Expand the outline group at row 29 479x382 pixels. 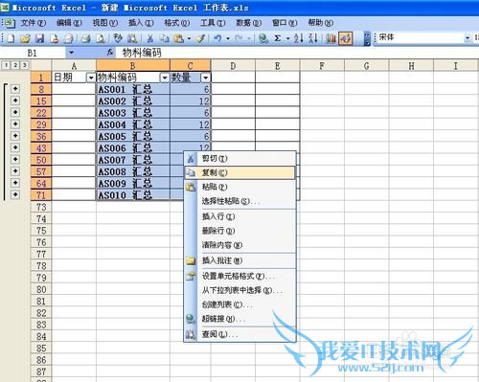tap(15, 124)
